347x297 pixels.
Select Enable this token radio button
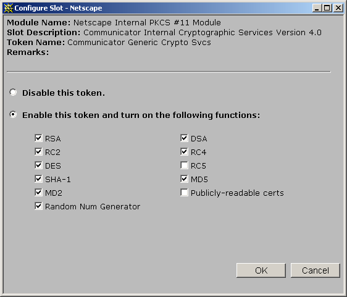(13, 114)
